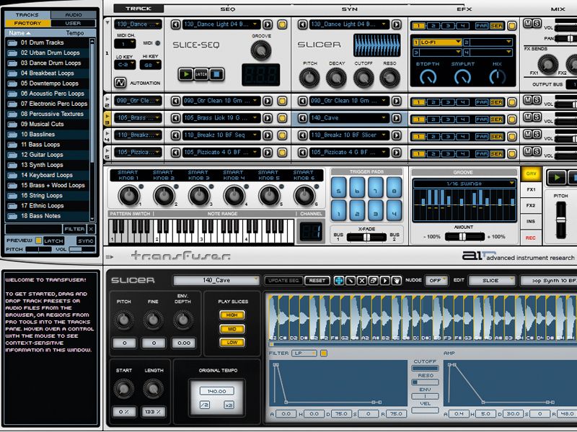Open the INS side tab

coord(531,222)
